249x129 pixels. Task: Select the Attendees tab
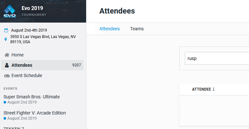(x=110, y=29)
